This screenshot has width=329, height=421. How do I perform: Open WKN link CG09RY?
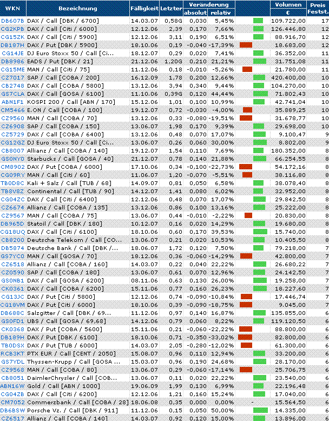pos(12,175)
